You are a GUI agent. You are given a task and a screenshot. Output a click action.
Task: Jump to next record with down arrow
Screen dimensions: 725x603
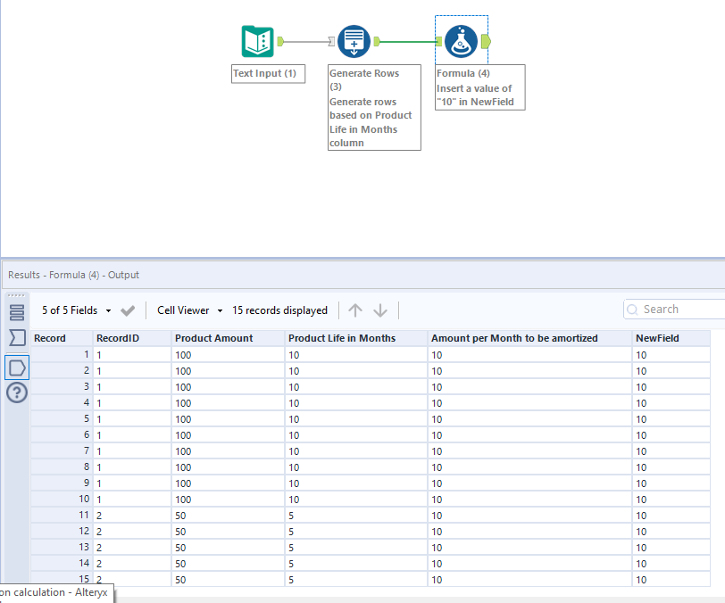(380, 310)
